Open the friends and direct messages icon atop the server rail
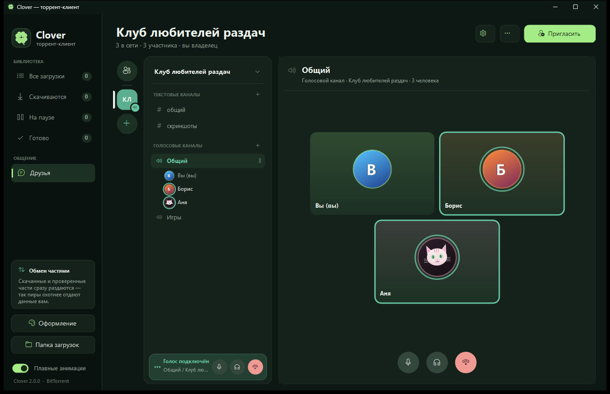 127,70
